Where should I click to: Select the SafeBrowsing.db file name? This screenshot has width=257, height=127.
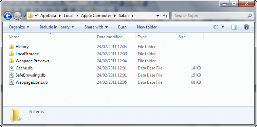tap(31, 75)
